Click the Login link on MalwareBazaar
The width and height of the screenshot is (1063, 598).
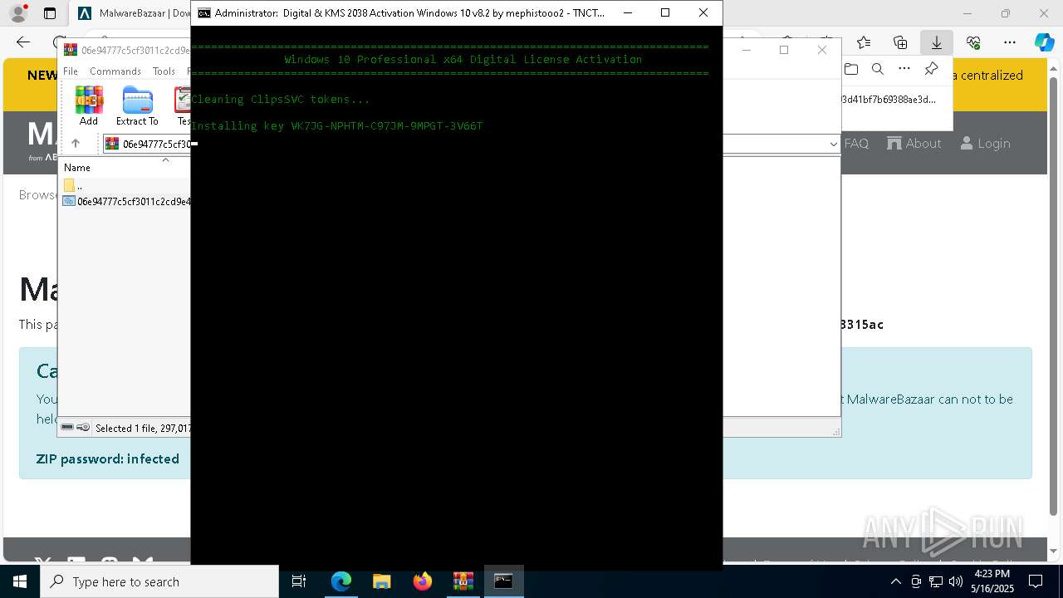tap(986, 144)
